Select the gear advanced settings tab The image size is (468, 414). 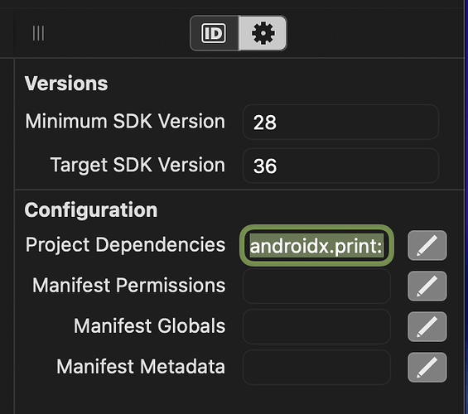click(x=263, y=33)
